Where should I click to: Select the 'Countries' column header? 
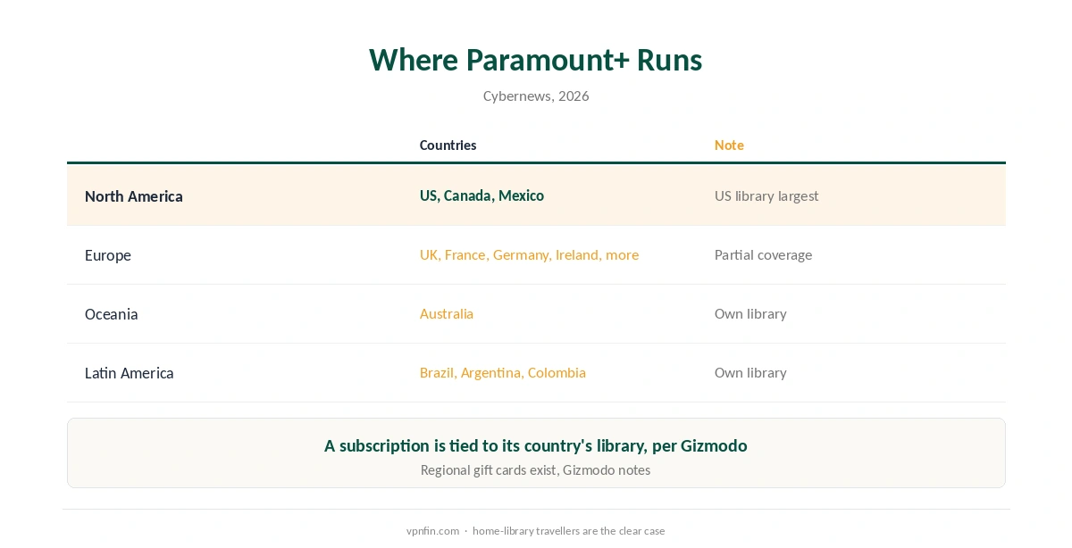[448, 145]
